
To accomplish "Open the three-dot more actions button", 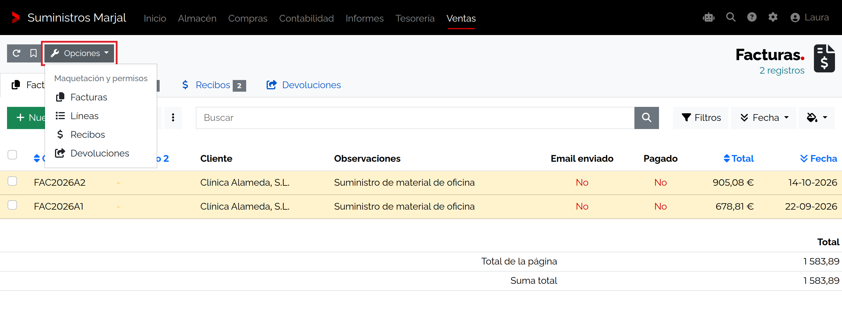I will click(173, 117).
